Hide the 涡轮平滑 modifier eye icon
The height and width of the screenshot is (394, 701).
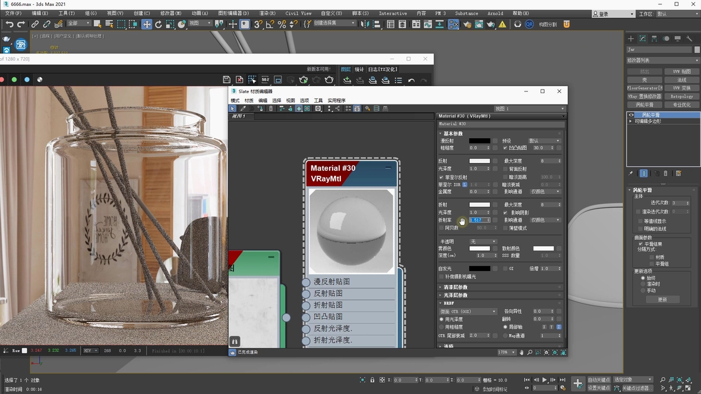pyautogui.click(x=631, y=115)
